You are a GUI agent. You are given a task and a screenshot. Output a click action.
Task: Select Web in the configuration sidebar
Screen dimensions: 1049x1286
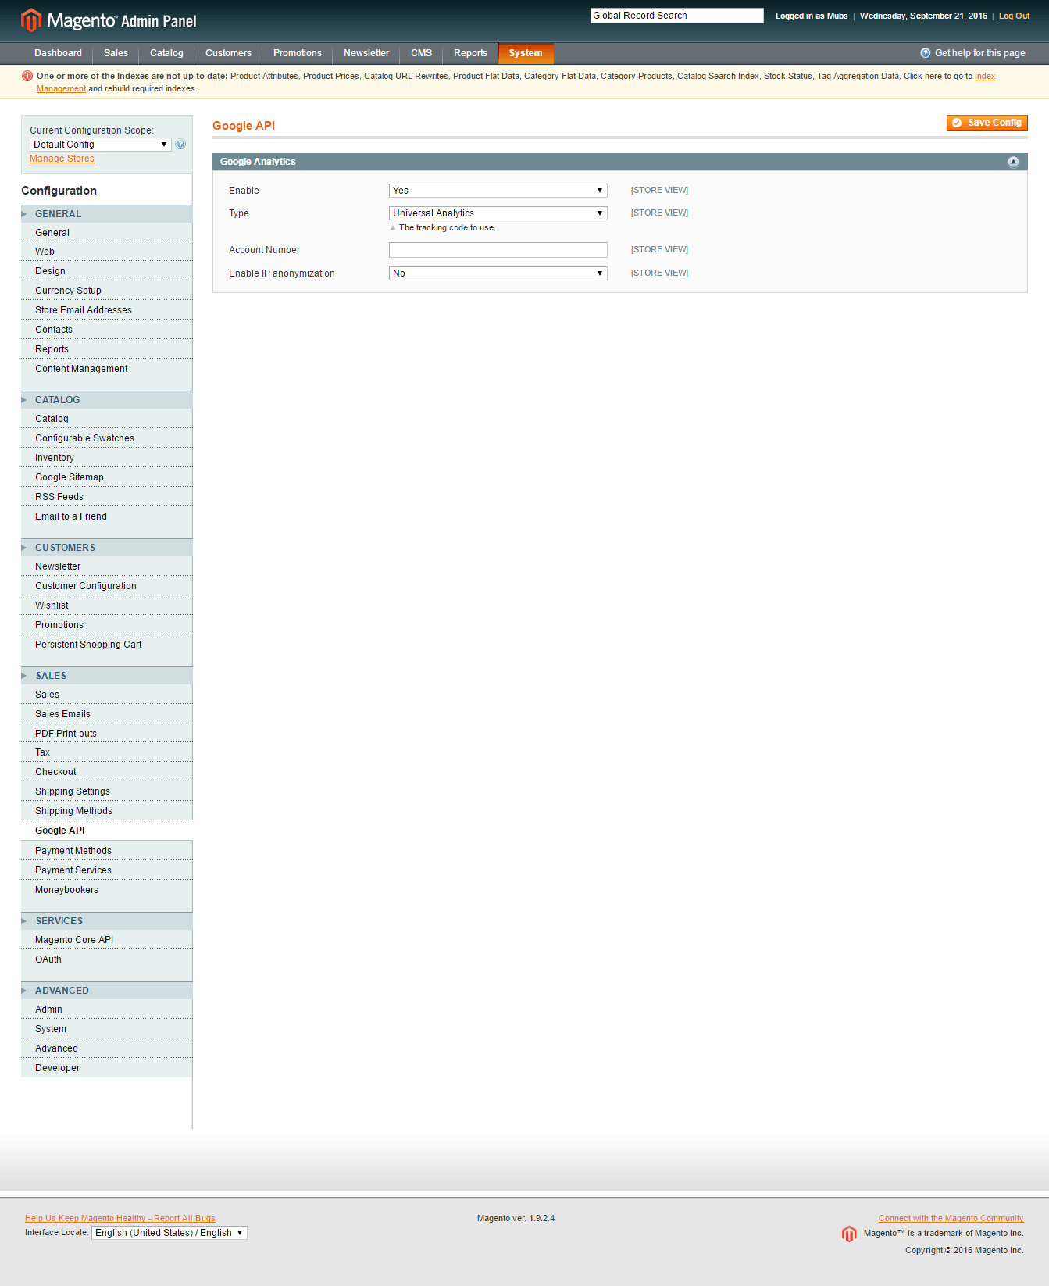point(106,252)
